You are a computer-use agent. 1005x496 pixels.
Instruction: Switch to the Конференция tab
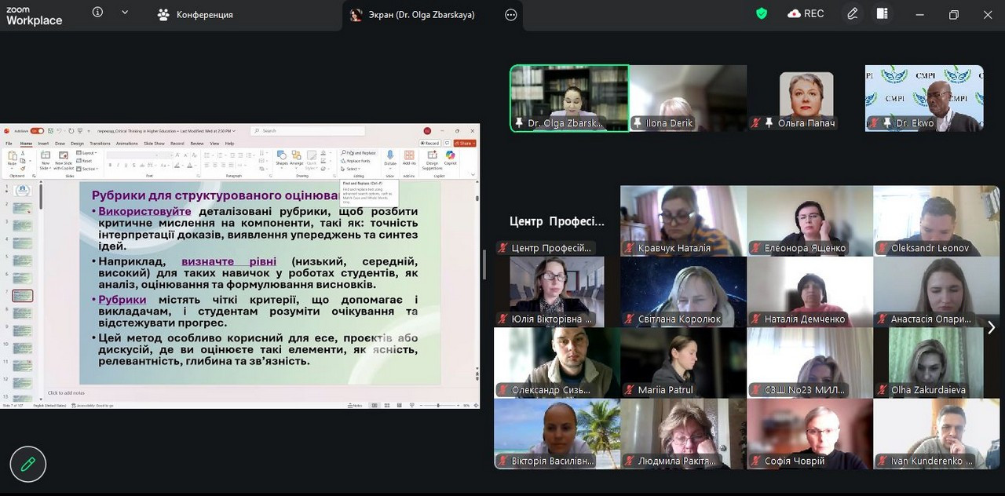196,14
